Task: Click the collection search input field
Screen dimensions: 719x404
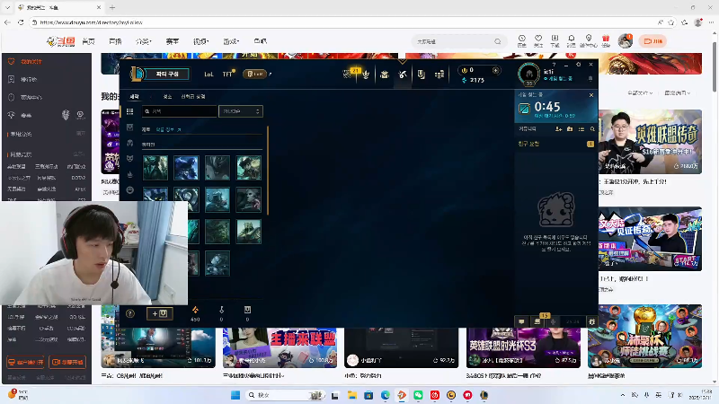Action: point(180,111)
